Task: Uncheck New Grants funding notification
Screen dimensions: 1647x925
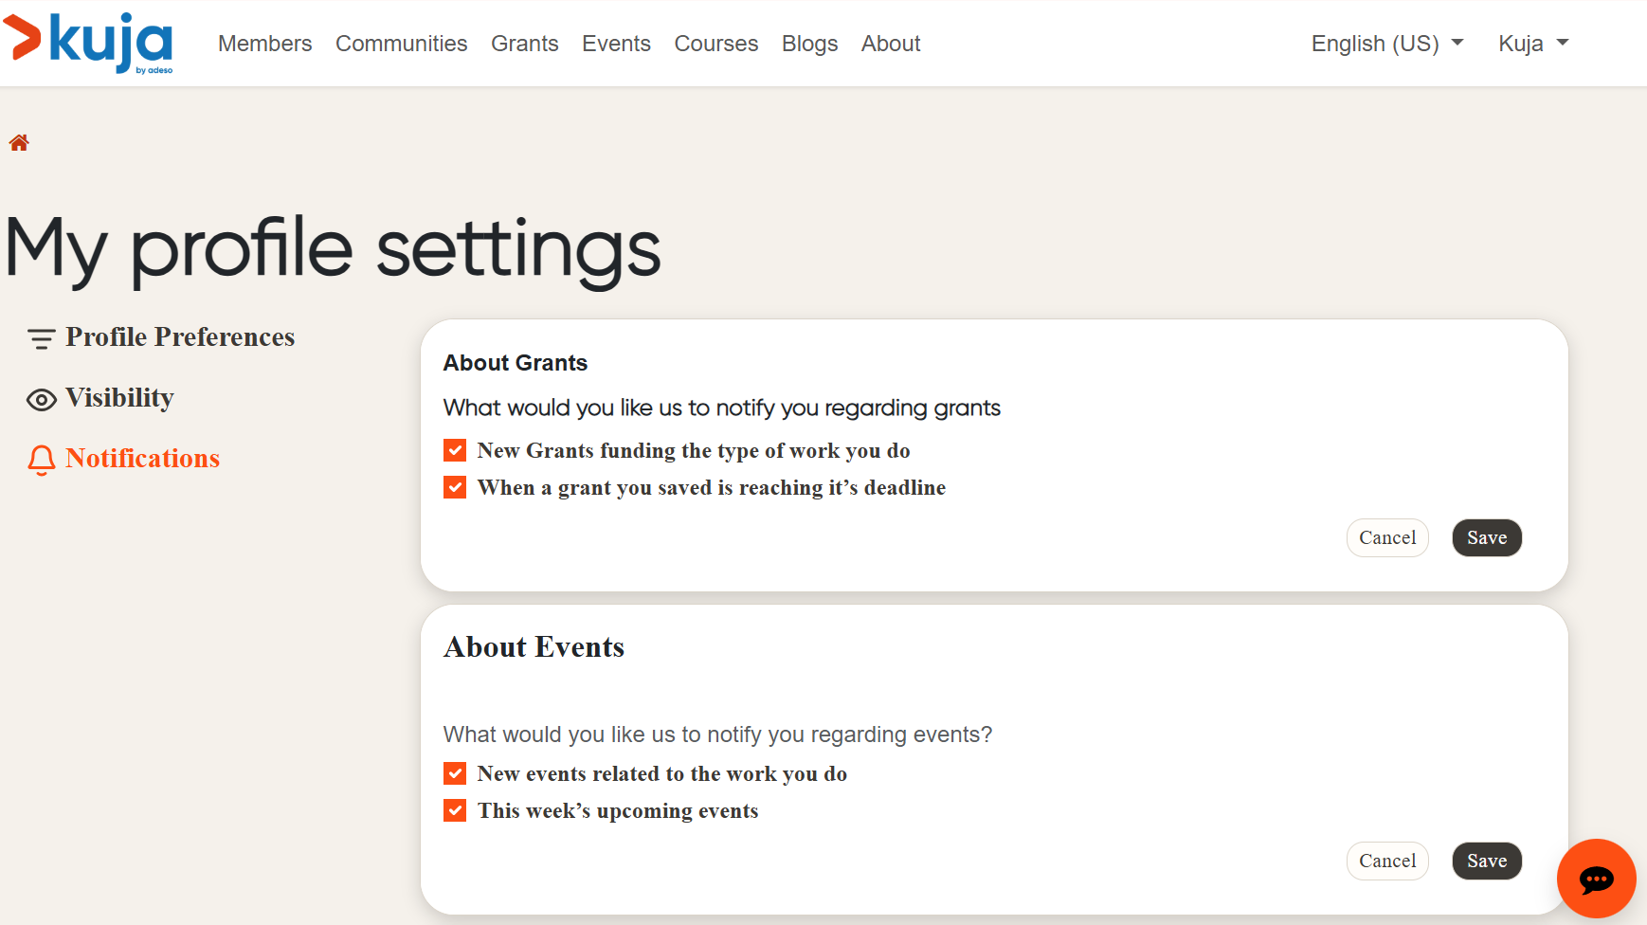Action: tap(455, 450)
